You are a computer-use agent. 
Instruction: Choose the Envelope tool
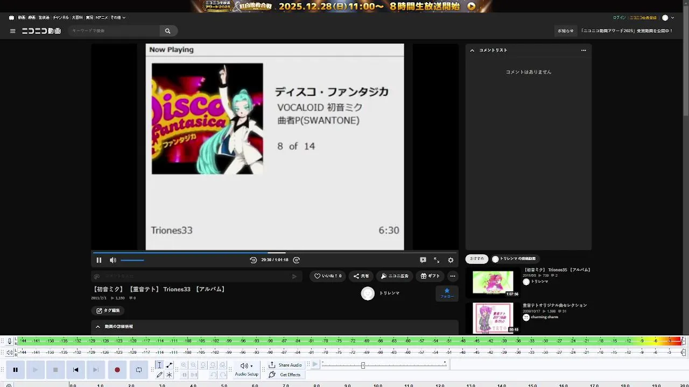click(x=169, y=365)
